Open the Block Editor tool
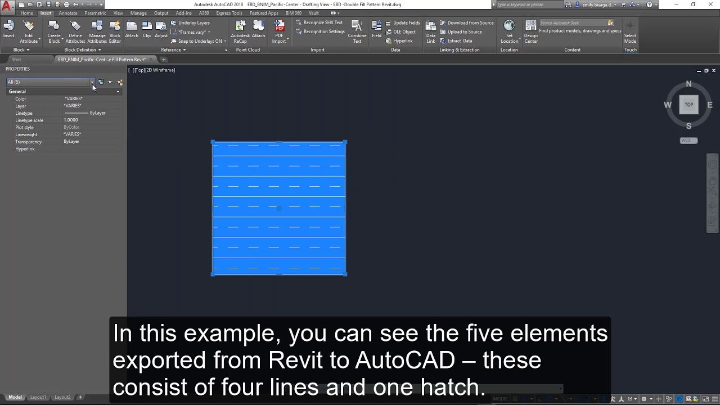 [115, 31]
